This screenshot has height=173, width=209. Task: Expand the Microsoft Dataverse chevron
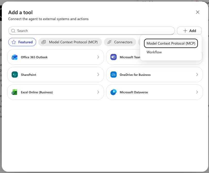coord(197,92)
